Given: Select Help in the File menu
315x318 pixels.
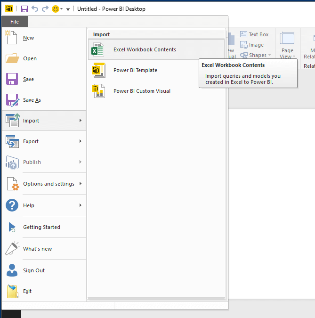Looking at the screenshot, I should (x=44, y=205).
